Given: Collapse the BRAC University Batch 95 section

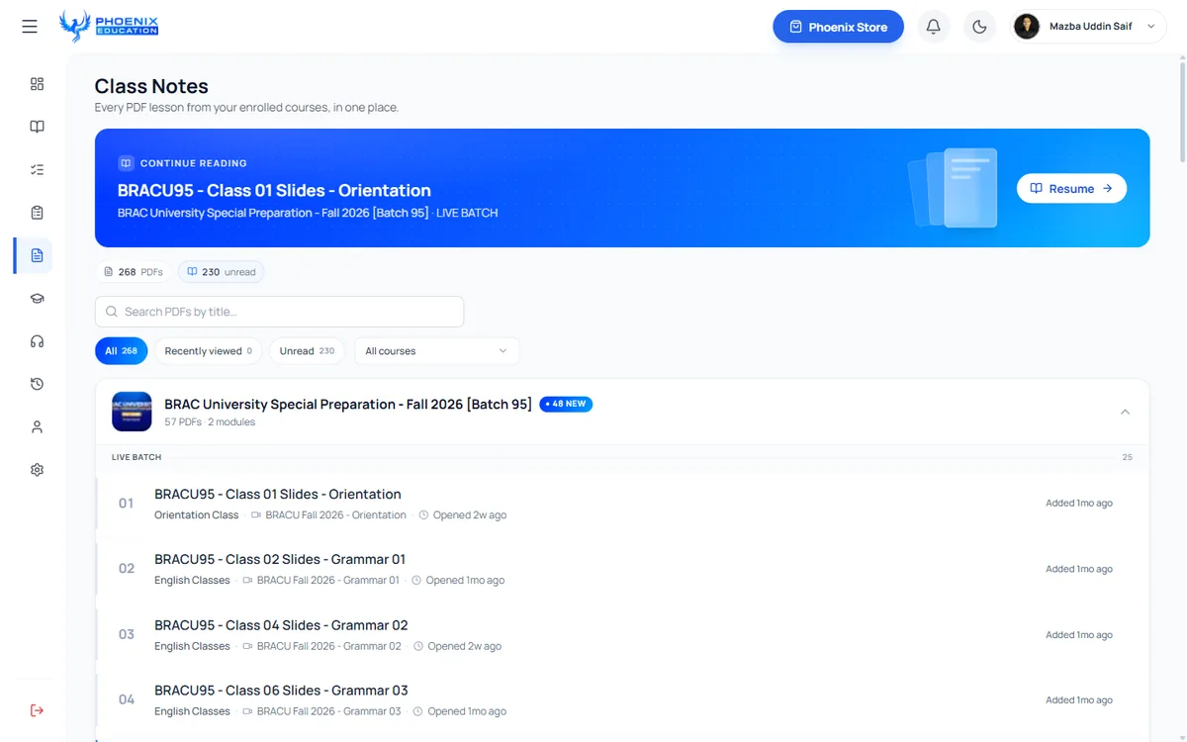Looking at the screenshot, I should click(x=1125, y=412).
